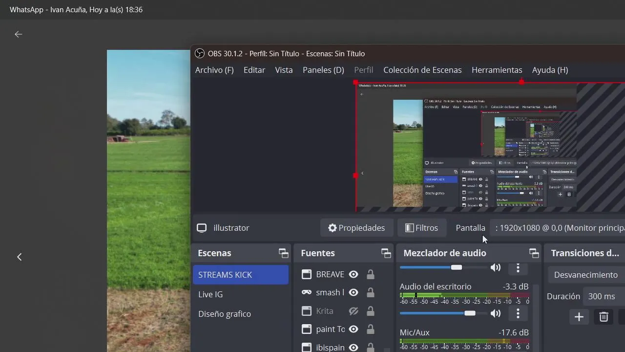Hide the smash source via eye icon
625x352 pixels.
pos(354,292)
